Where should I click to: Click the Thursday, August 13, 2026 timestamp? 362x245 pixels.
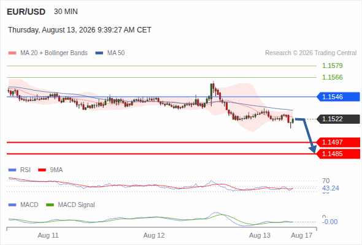point(80,30)
